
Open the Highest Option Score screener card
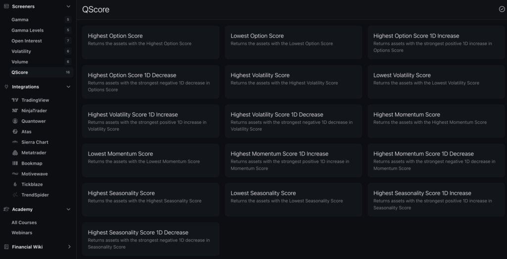tap(151, 42)
